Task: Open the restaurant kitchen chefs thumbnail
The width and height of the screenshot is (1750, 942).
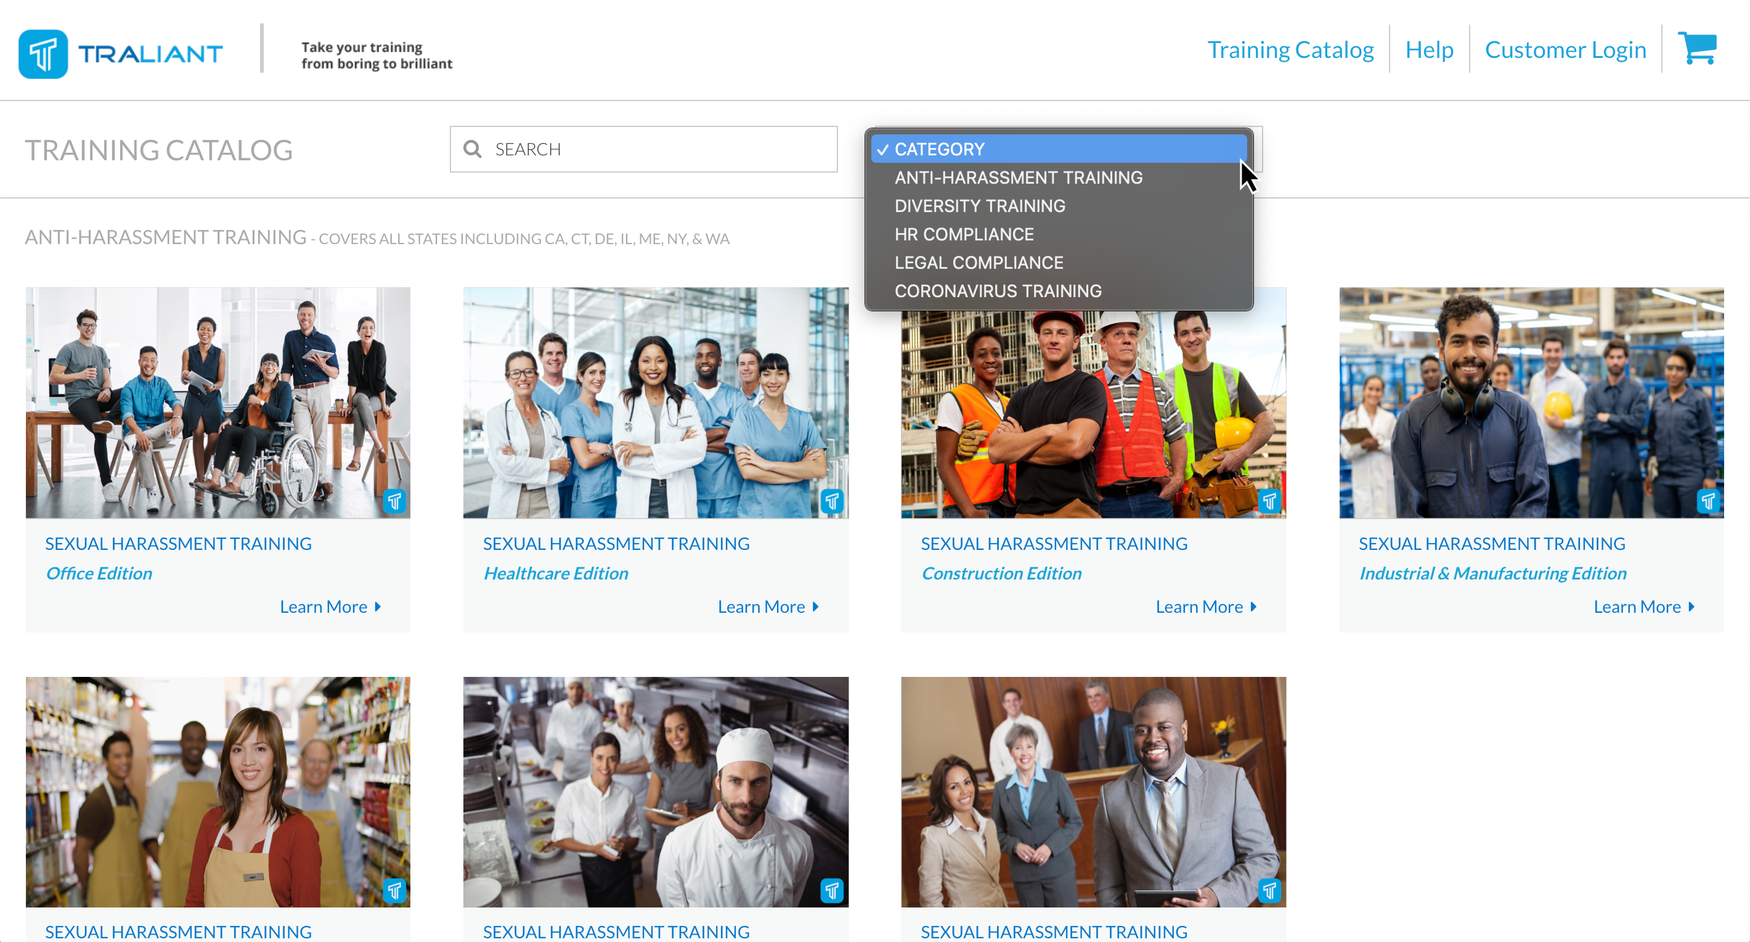Action: pos(656,792)
